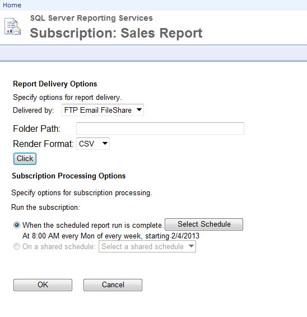Cancel the subscription dialog
The height and width of the screenshot is (317, 307).
click(x=113, y=285)
